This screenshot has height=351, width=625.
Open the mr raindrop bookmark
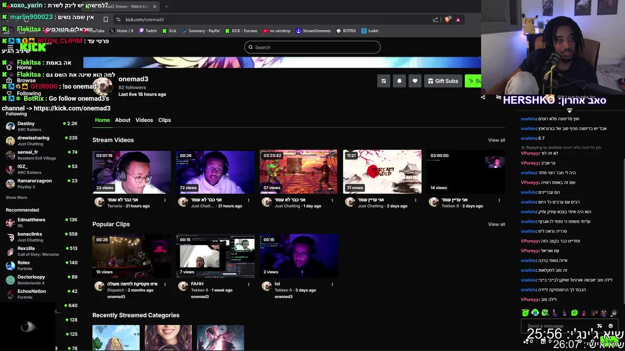point(276,31)
